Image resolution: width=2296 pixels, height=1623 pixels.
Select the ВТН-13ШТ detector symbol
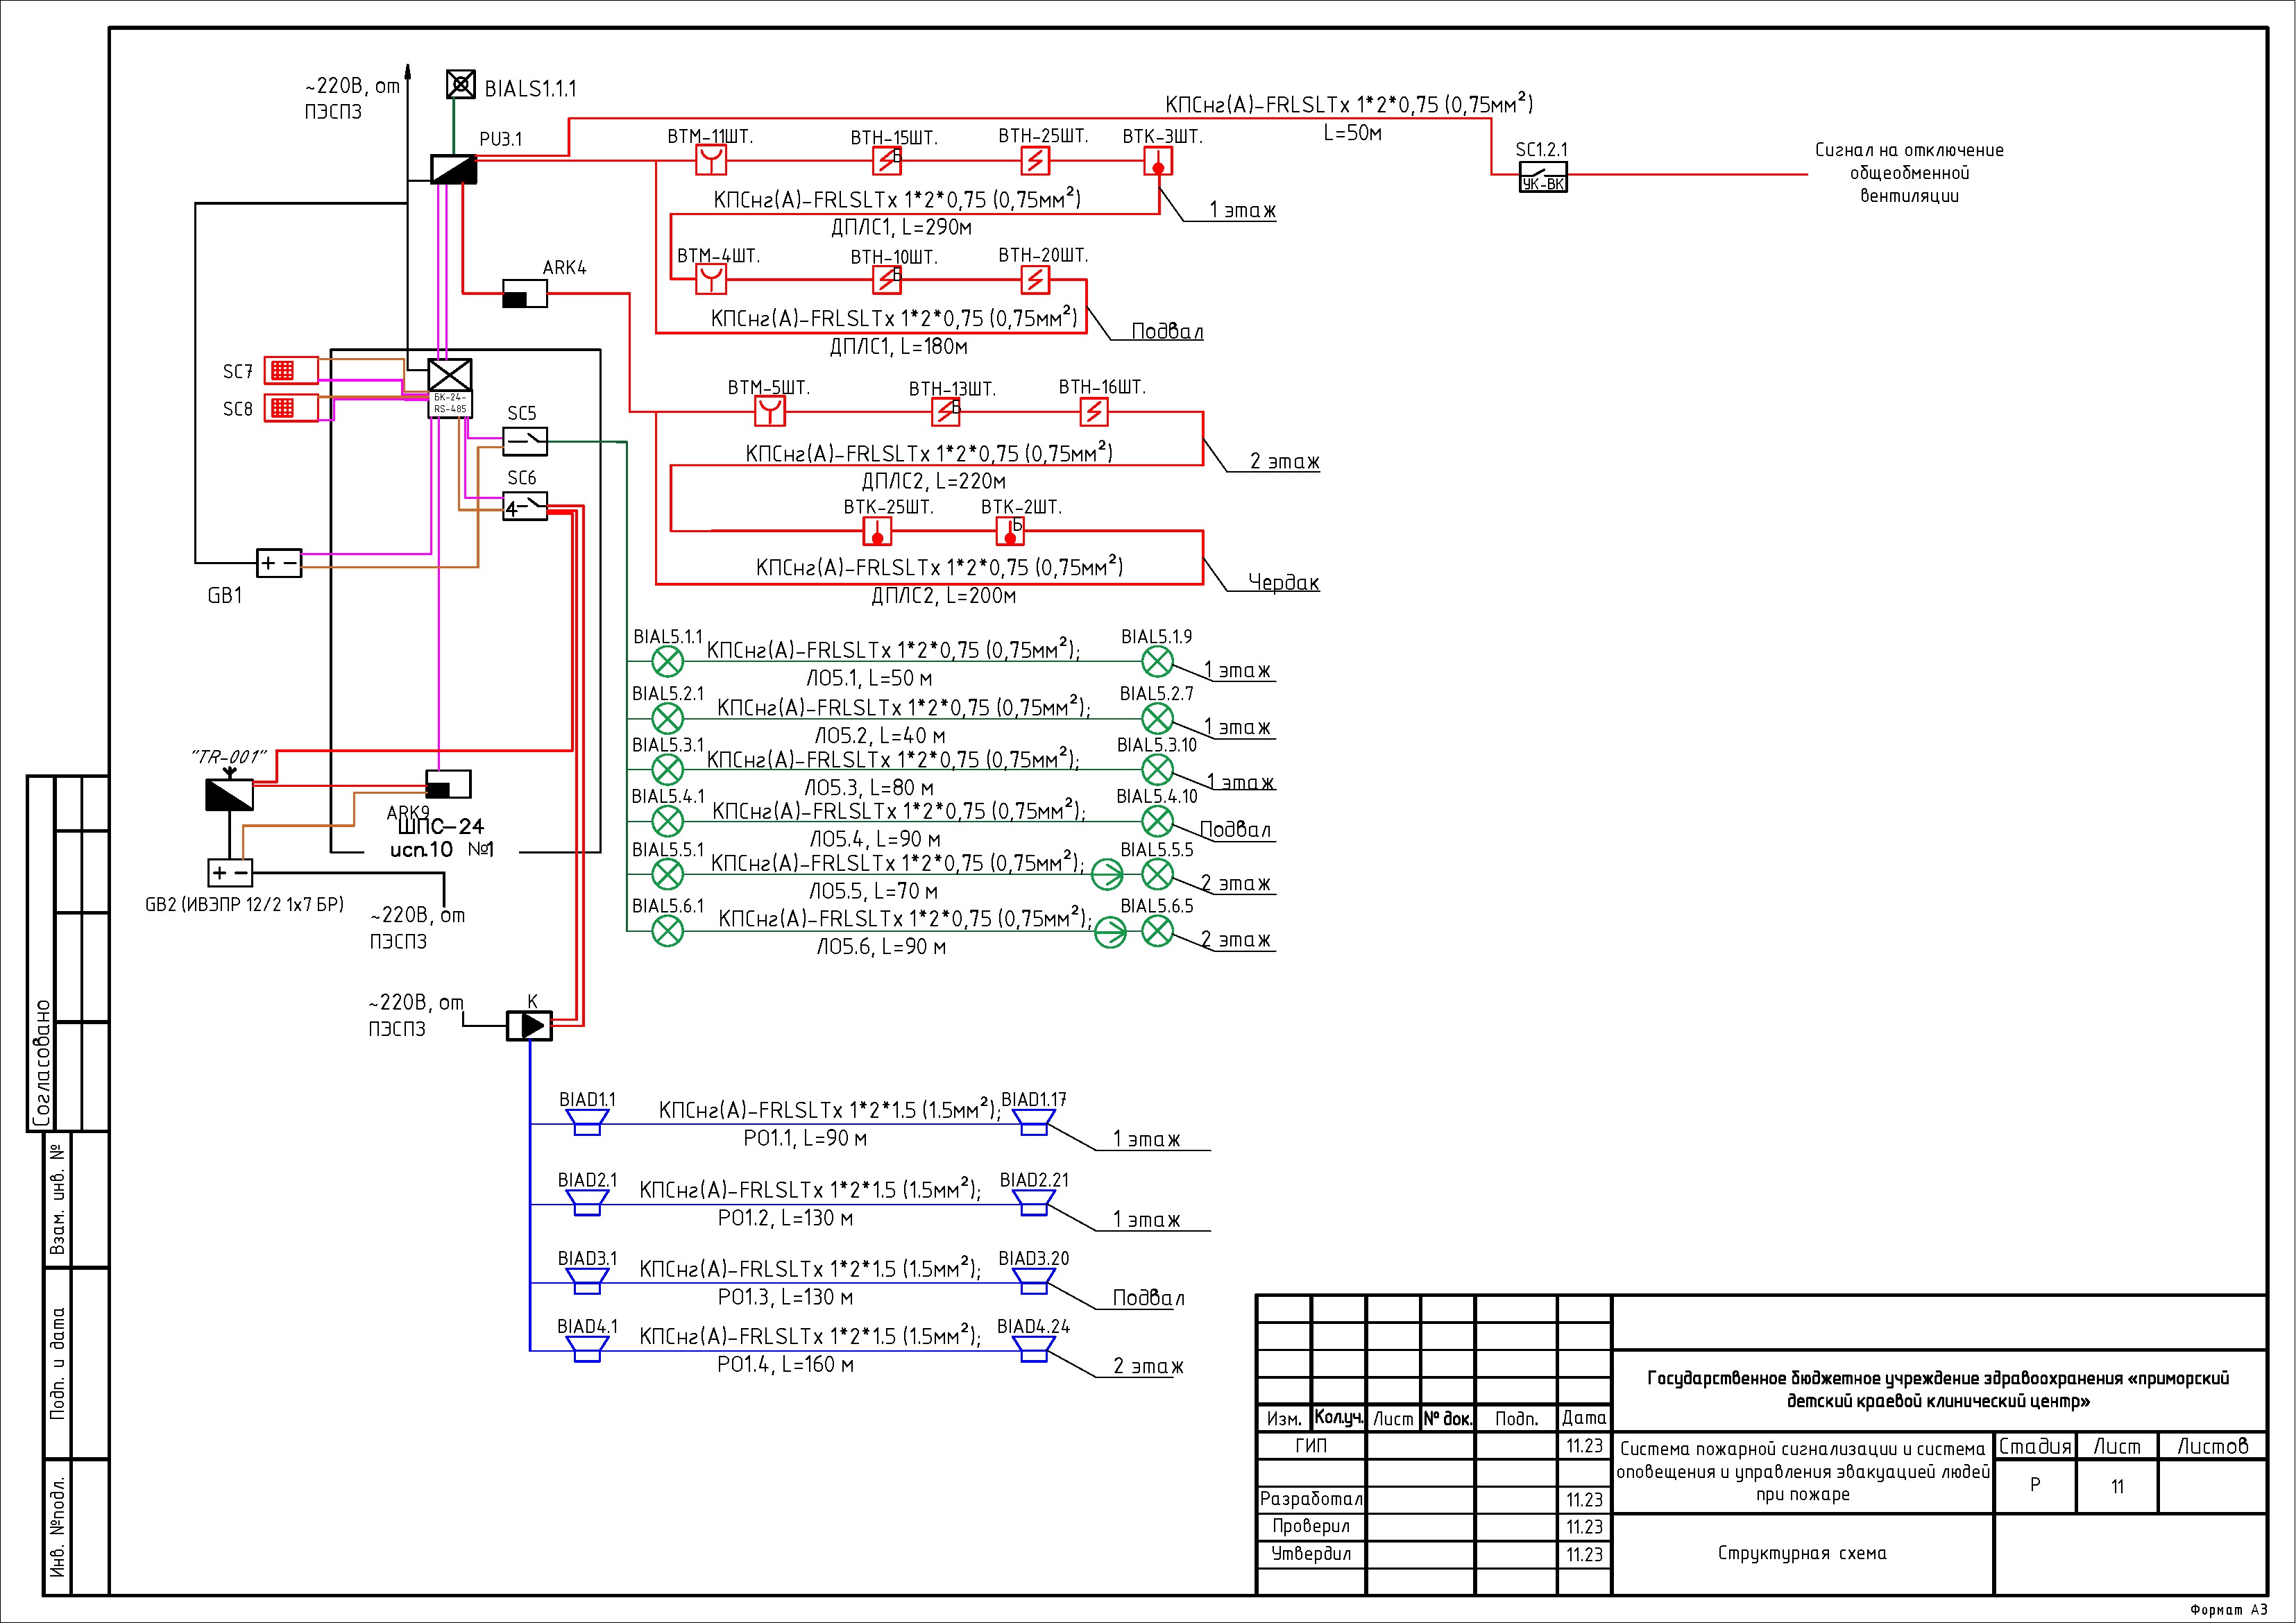[x=946, y=411]
